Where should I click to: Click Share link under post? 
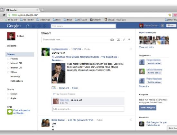75,88
